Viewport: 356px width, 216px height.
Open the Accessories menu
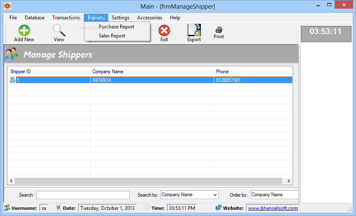pyautogui.click(x=149, y=18)
